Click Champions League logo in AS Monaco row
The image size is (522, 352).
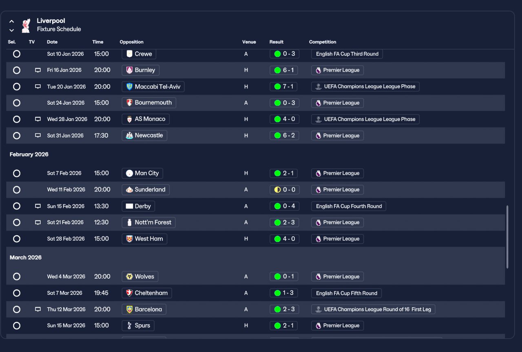click(x=319, y=119)
